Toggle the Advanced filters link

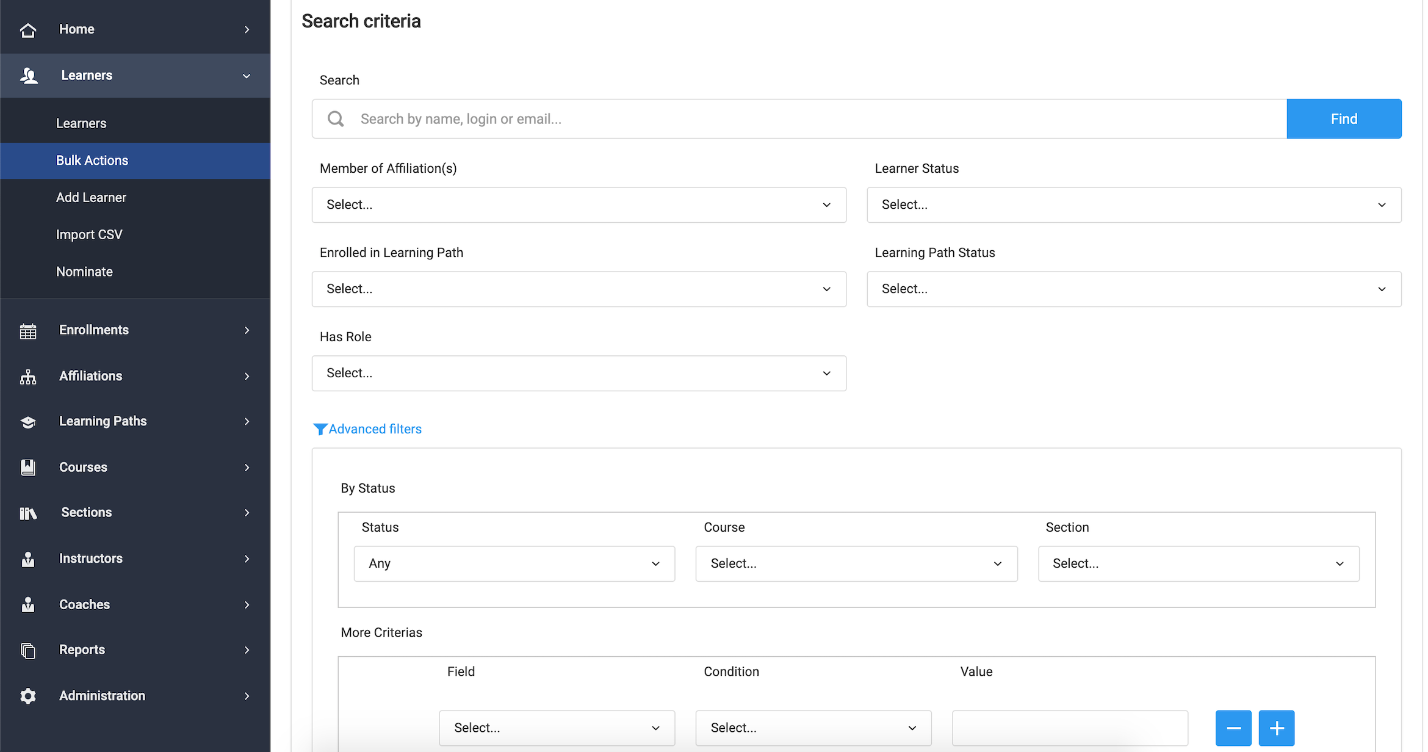pos(375,429)
